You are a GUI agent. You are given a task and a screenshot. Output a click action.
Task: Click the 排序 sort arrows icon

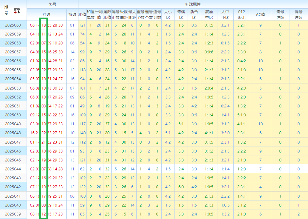pyautogui.click(x=17, y=11)
